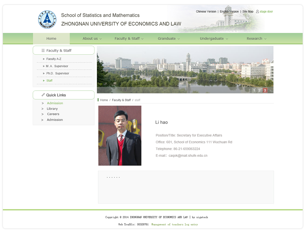This screenshot has height=233, width=307.
Task: Open the Granduate dropdown arrow
Action: click(178, 39)
